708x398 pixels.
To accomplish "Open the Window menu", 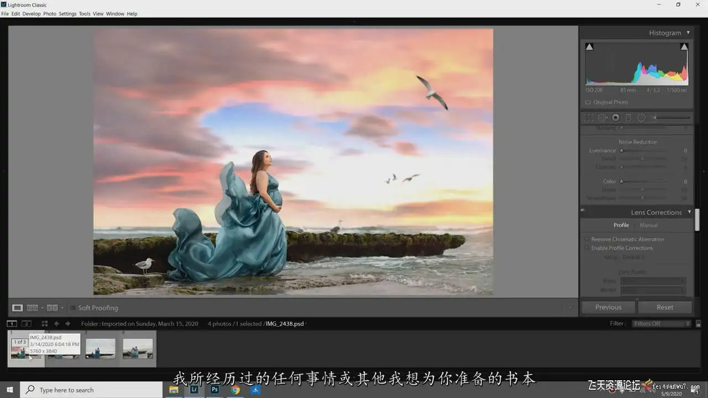I will 115,14.
